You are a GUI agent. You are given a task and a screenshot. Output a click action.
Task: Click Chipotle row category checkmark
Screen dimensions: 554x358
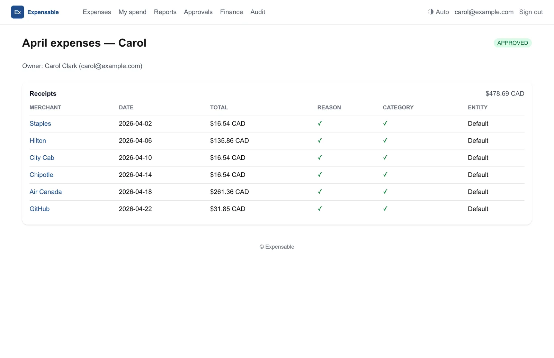point(385,175)
